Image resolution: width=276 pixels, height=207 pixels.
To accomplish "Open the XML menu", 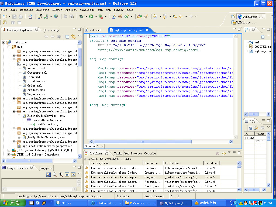I will point(108,10).
